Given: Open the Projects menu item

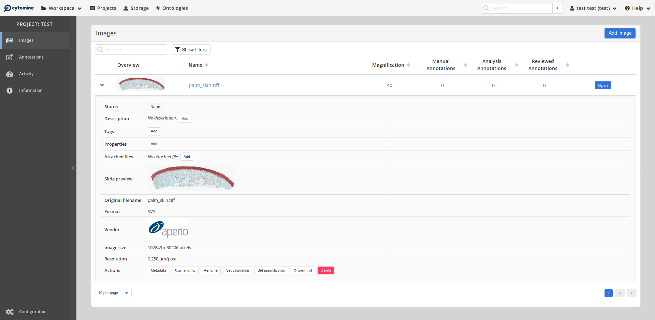Looking at the screenshot, I should 103,8.
